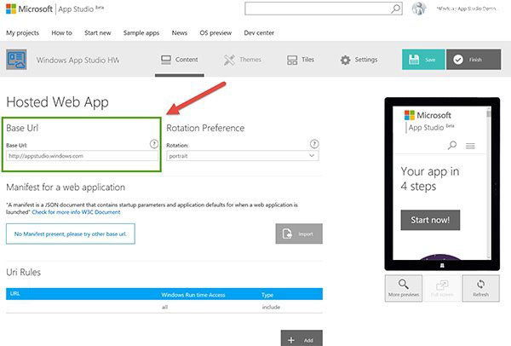
Task: Click the 'include' type cell
Action: [271, 307]
